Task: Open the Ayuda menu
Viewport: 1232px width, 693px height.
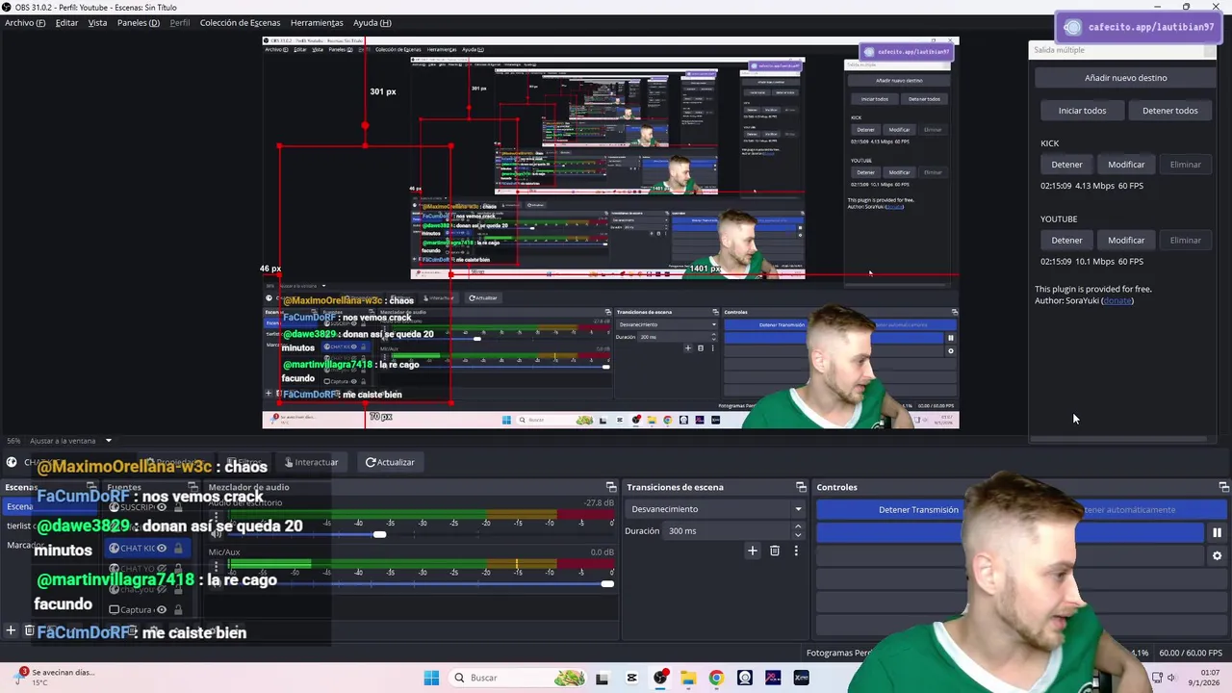Action: click(372, 22)
